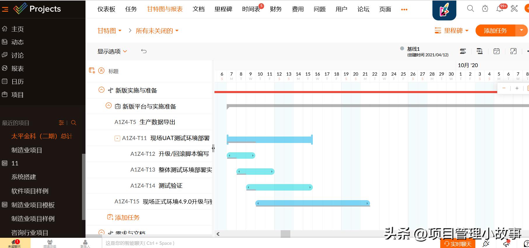The width and height of the screenshot is (529, 248).
Task: Expand Gantt chart to full screen
Action: pyautogui.click(x=513, y=51)
